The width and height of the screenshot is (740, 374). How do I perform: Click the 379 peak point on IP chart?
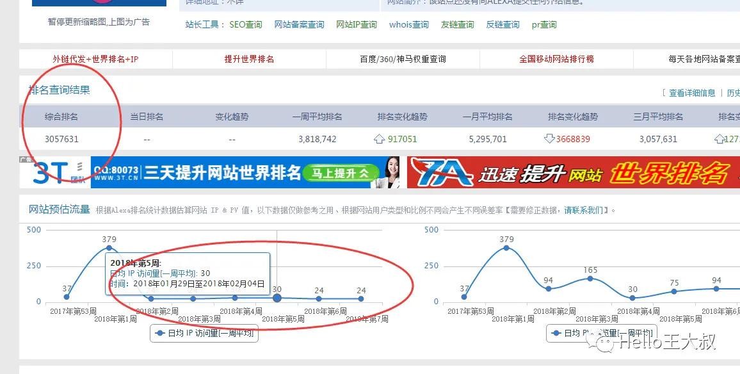[109, 248]
